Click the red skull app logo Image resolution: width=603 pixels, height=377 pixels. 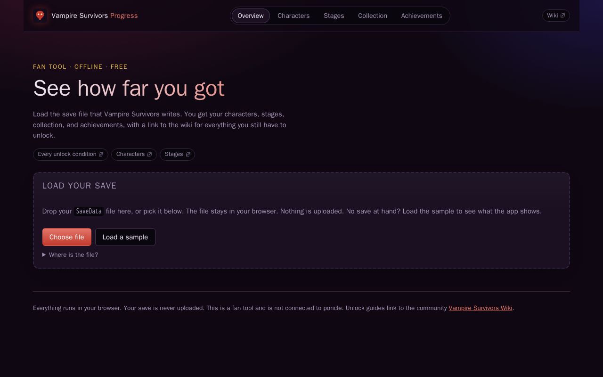tap(40, 16)
